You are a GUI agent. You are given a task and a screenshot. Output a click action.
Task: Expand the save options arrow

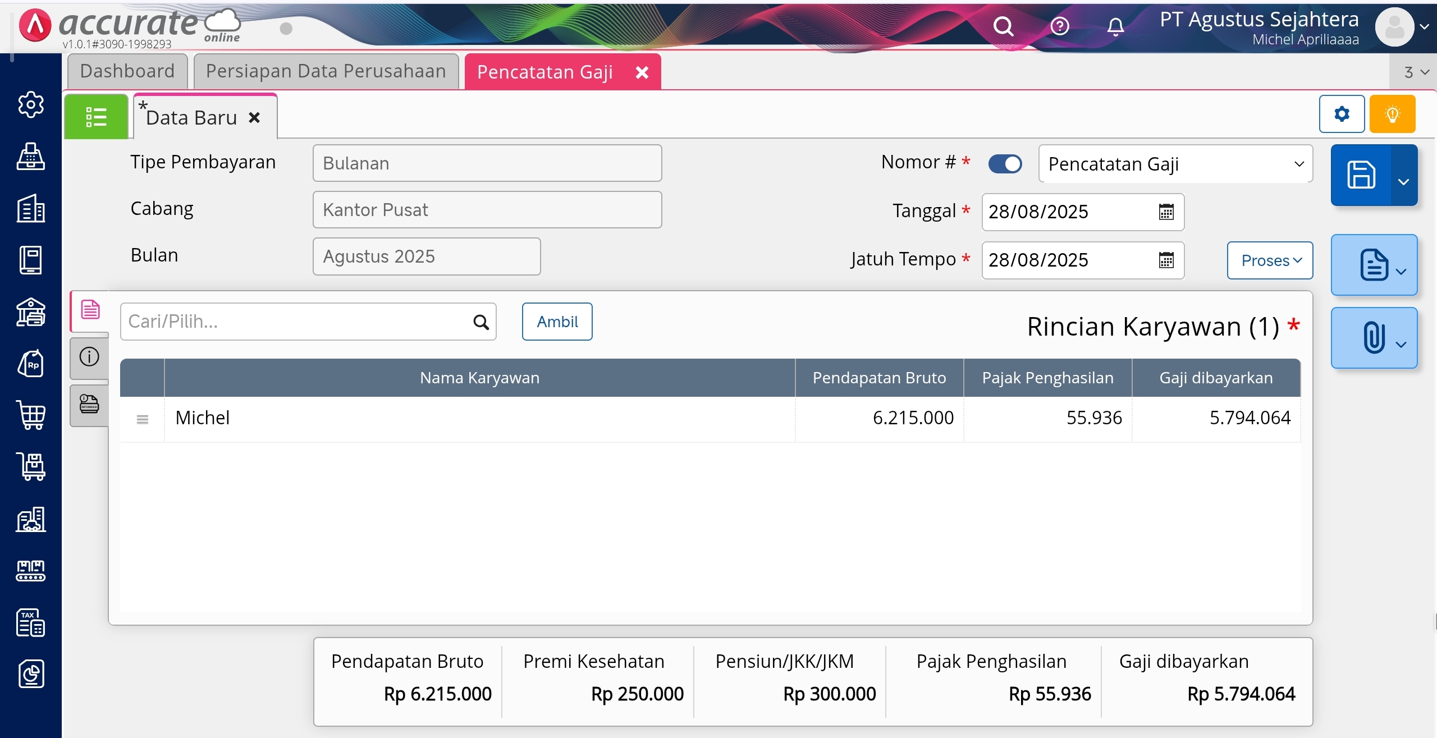pos(1403,181)
